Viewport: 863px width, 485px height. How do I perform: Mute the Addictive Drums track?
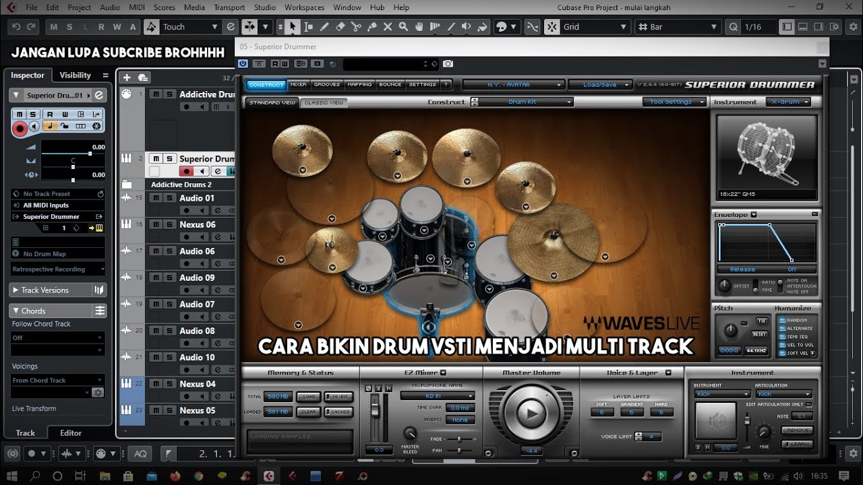156,94
